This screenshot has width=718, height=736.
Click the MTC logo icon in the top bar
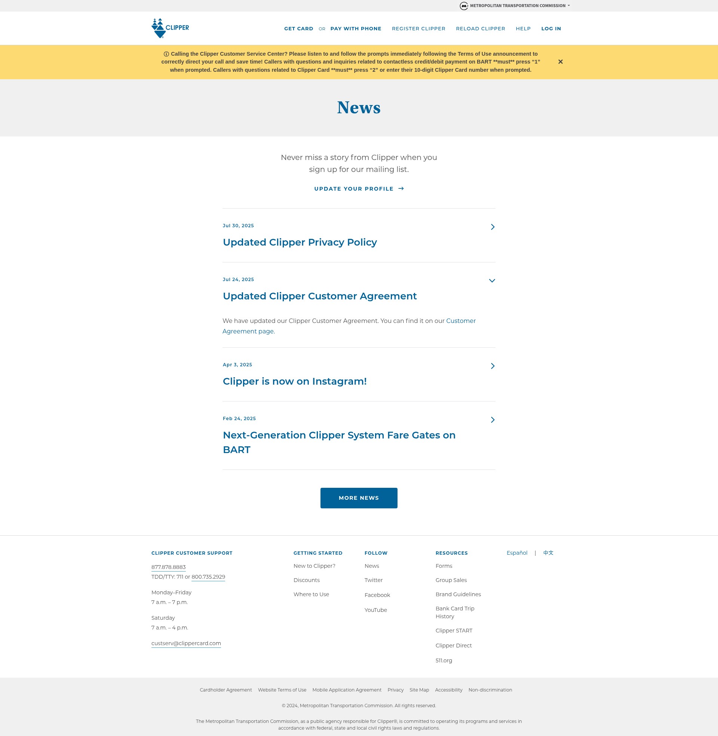(464, 6)
